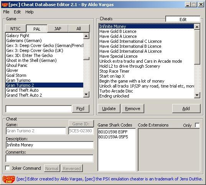
Task: Click into the Description text field
Action: pyautogui.click(x=49, y=145)
